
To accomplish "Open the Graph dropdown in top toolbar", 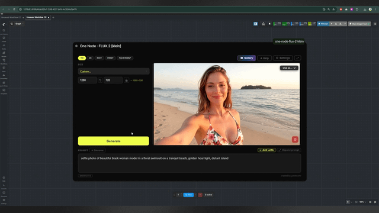I will pyautogui.click(x=19, y=24).
